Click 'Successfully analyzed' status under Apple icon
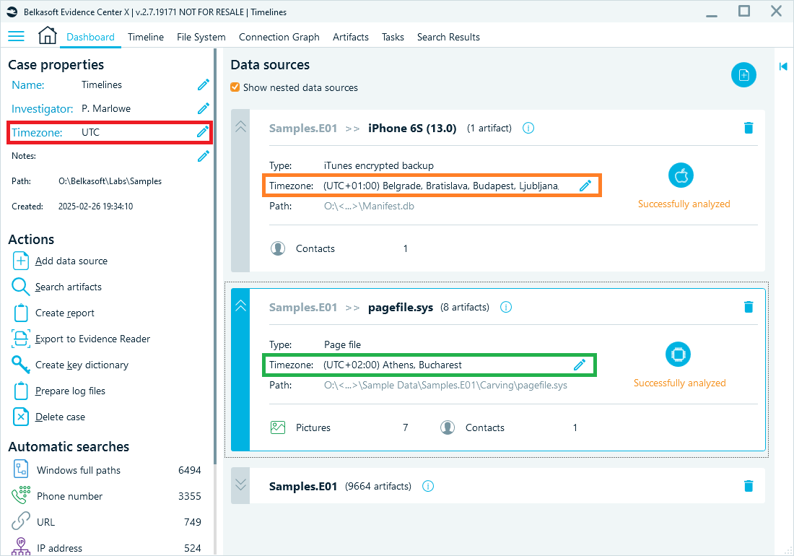The image size is (794, 556). coord(684,204)
